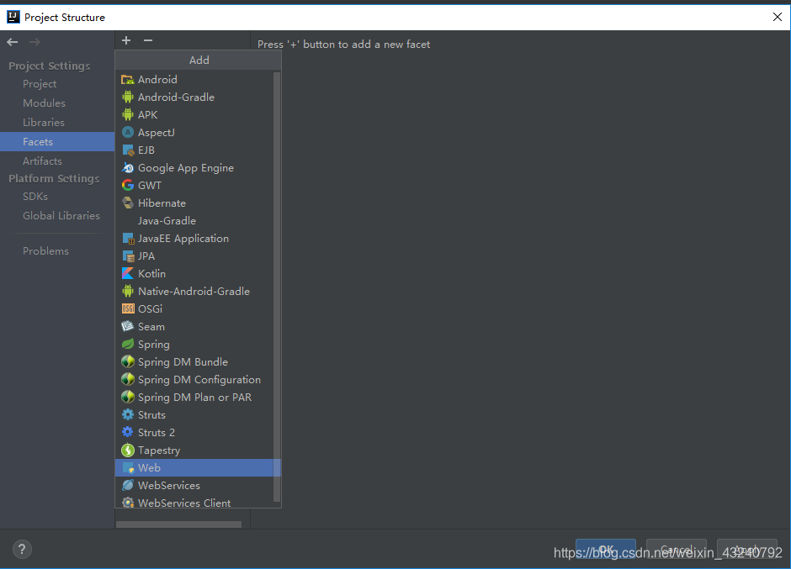This screenshot has height=569, width=791.
Task: Click the GWT Google icon
Action: point(128,186)
